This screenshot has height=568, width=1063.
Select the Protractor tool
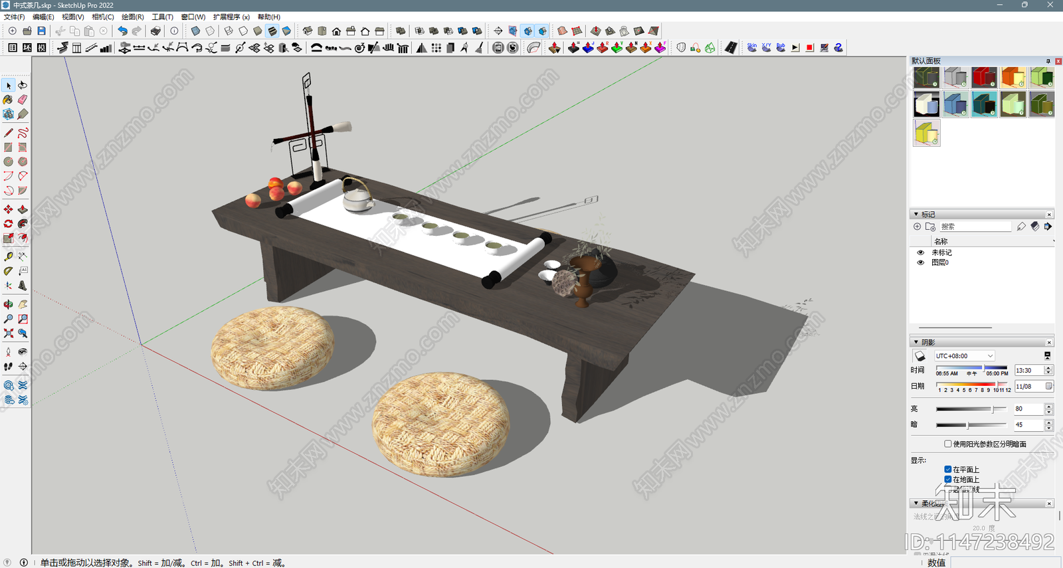(9, 270)
